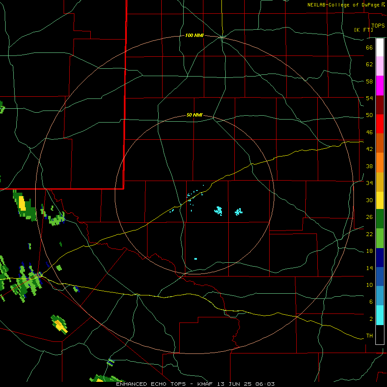
Task: Select the burnt orange legend swatch
Action: [380, 143]
